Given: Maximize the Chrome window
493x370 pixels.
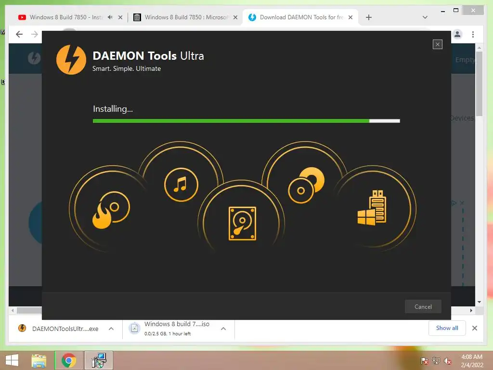Looking at the screenshot, I should 456,11.
